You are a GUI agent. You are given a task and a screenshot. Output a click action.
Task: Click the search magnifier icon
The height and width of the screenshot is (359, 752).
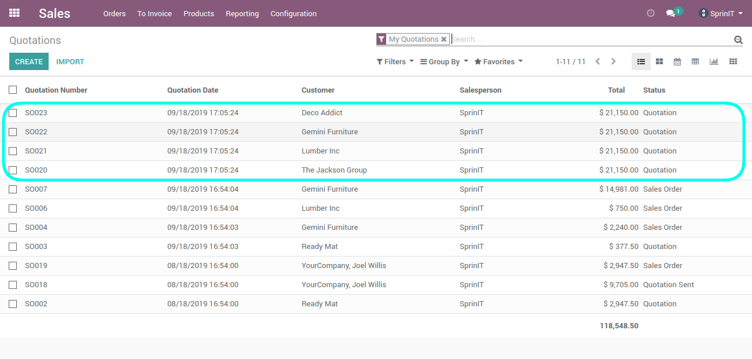tap(738, 40)
